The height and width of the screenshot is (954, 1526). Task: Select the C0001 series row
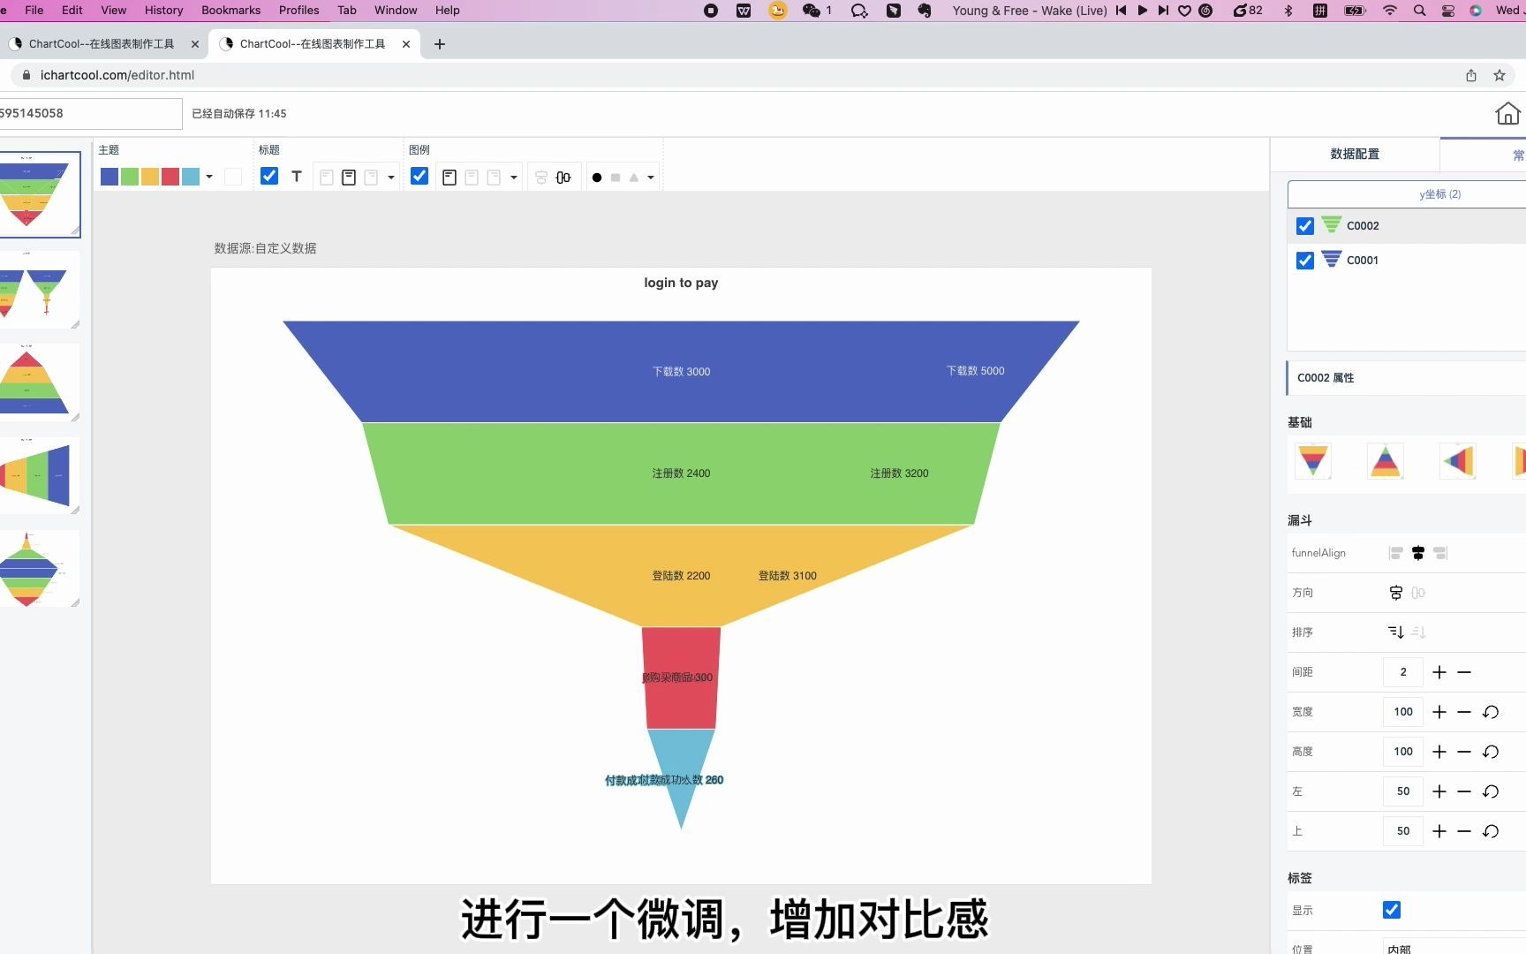click(1407, 261)
